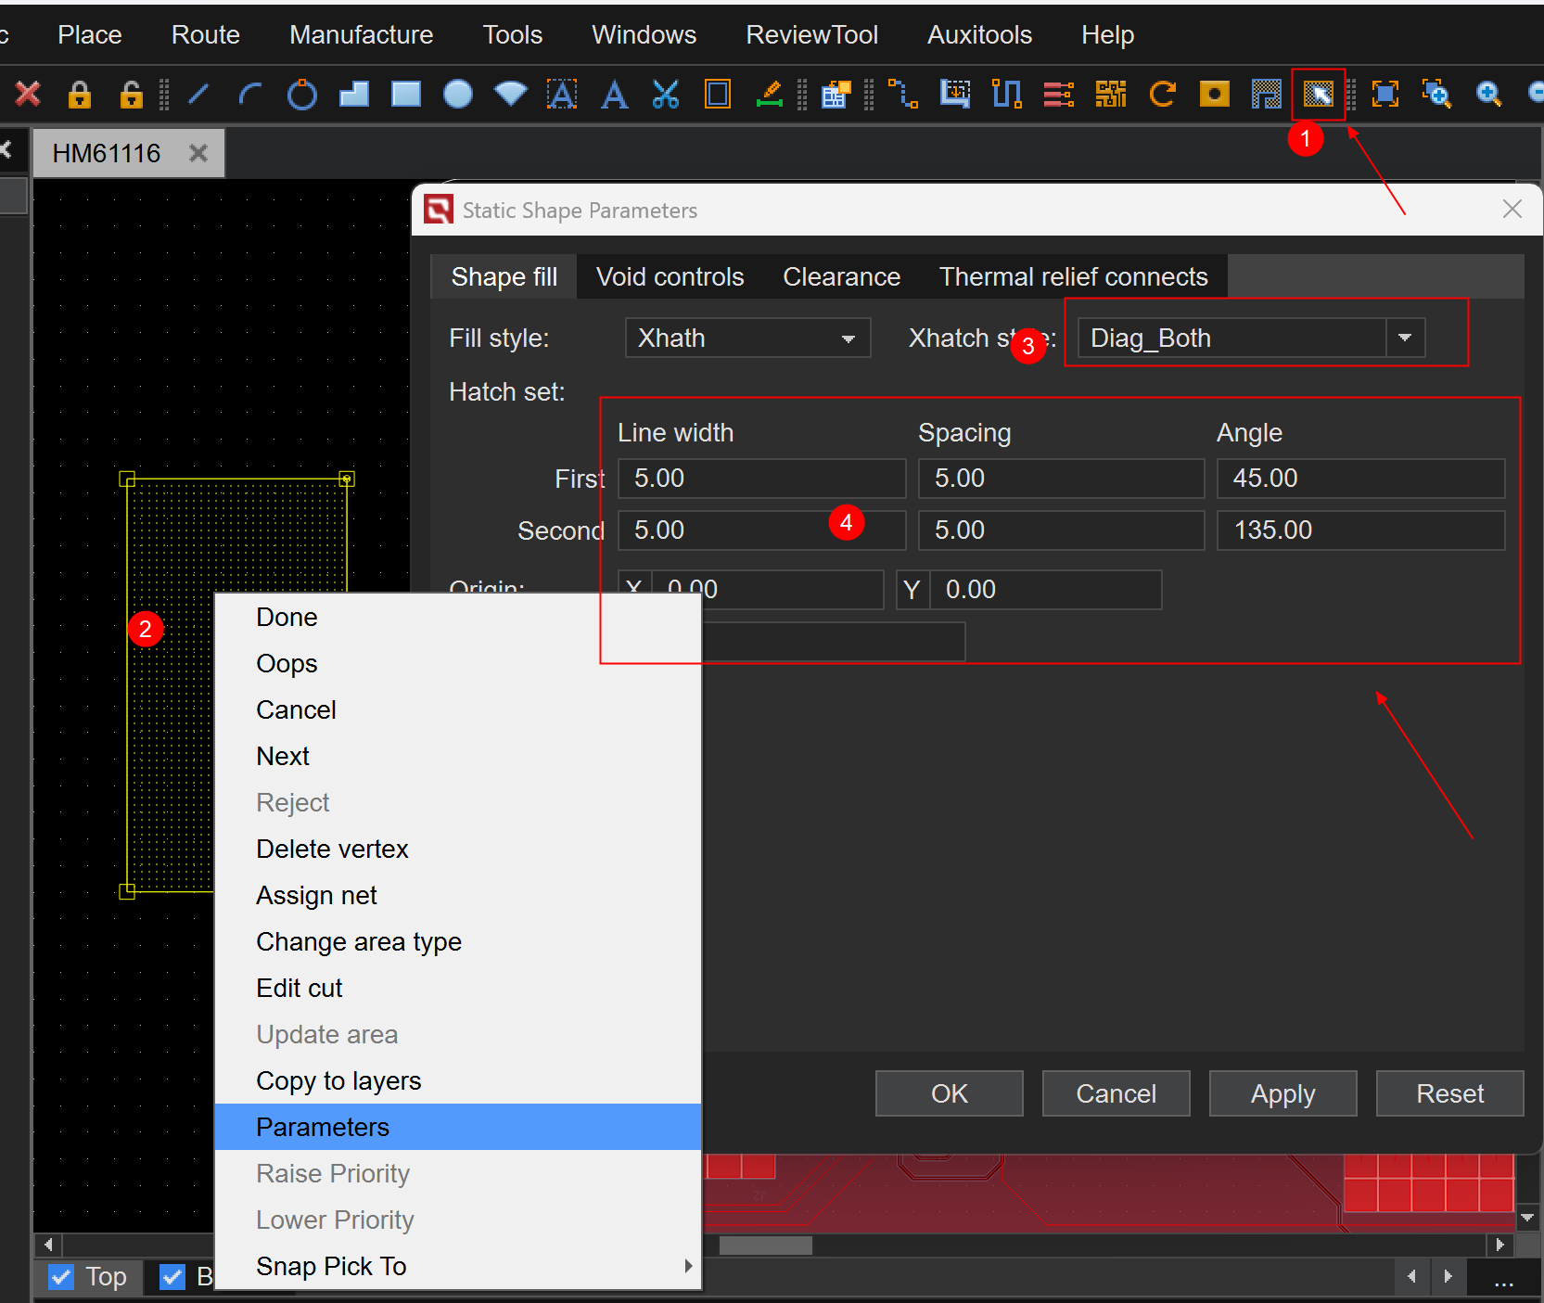Image resolution: width=1544 pixels, height=1303 pixels.
Task: Select the filled circle shape tool
Action: 457,94
